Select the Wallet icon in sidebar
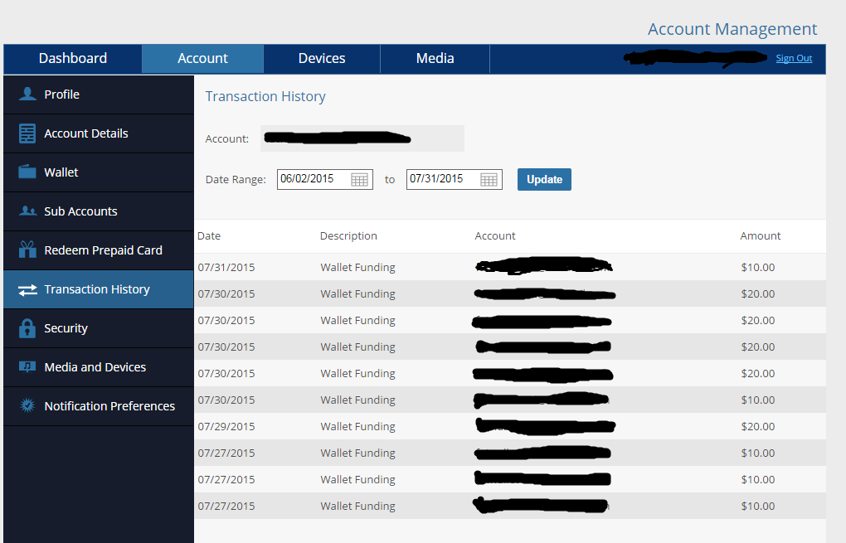Screen dimensions: 846x543 (27, 172)
